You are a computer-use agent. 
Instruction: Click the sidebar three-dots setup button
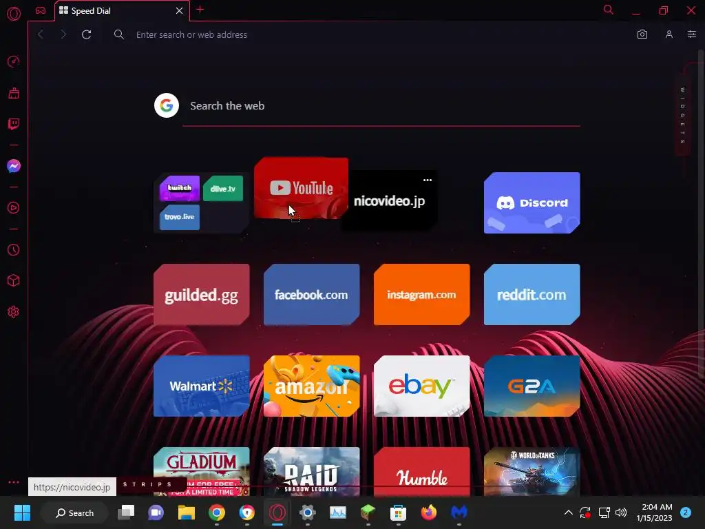point(14,481)
